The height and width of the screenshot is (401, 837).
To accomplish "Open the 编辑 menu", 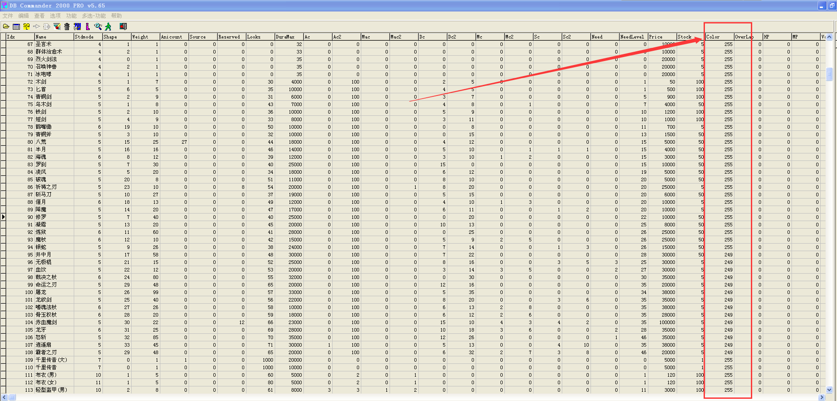I will [x=23, y=16].
